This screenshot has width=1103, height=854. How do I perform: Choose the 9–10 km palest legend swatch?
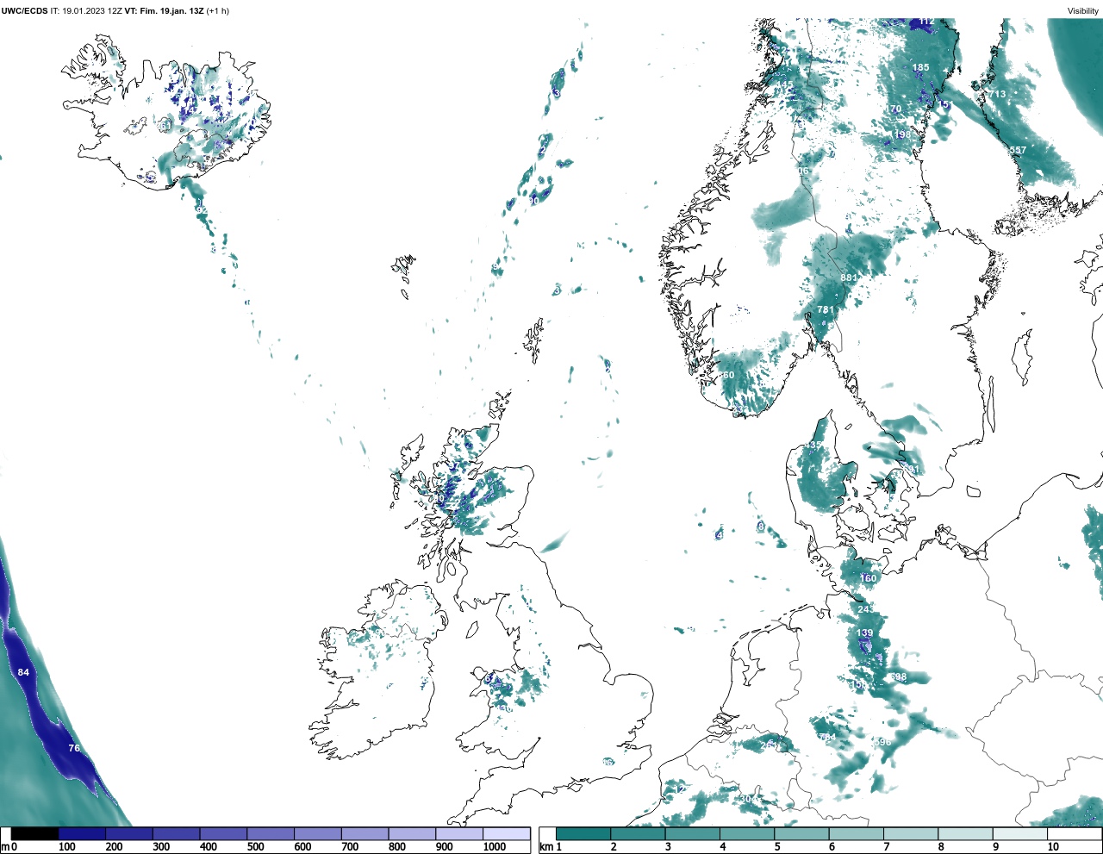click(x=1020, y=834)
